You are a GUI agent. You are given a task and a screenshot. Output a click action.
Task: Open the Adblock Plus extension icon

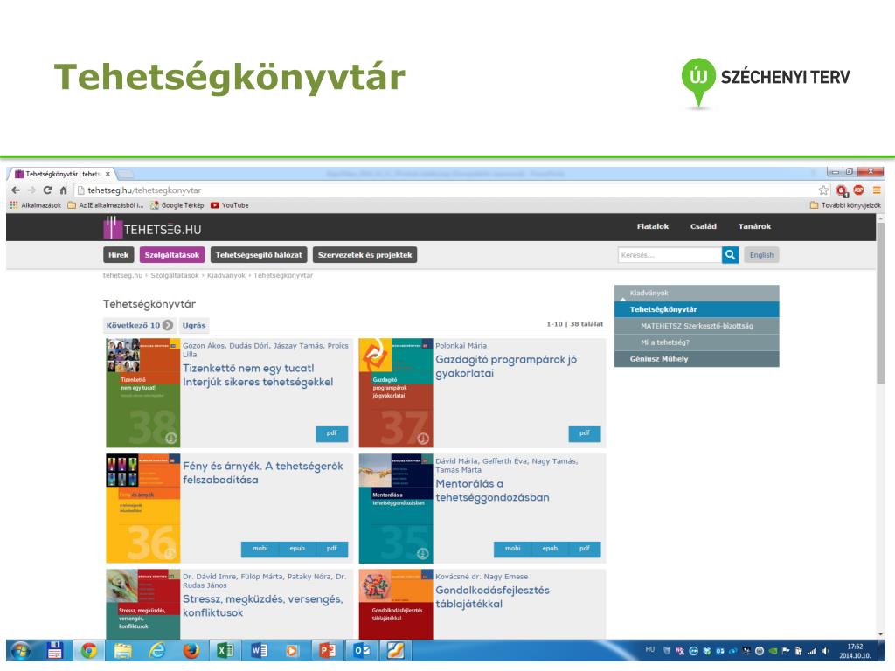click(x=858, y=190)
